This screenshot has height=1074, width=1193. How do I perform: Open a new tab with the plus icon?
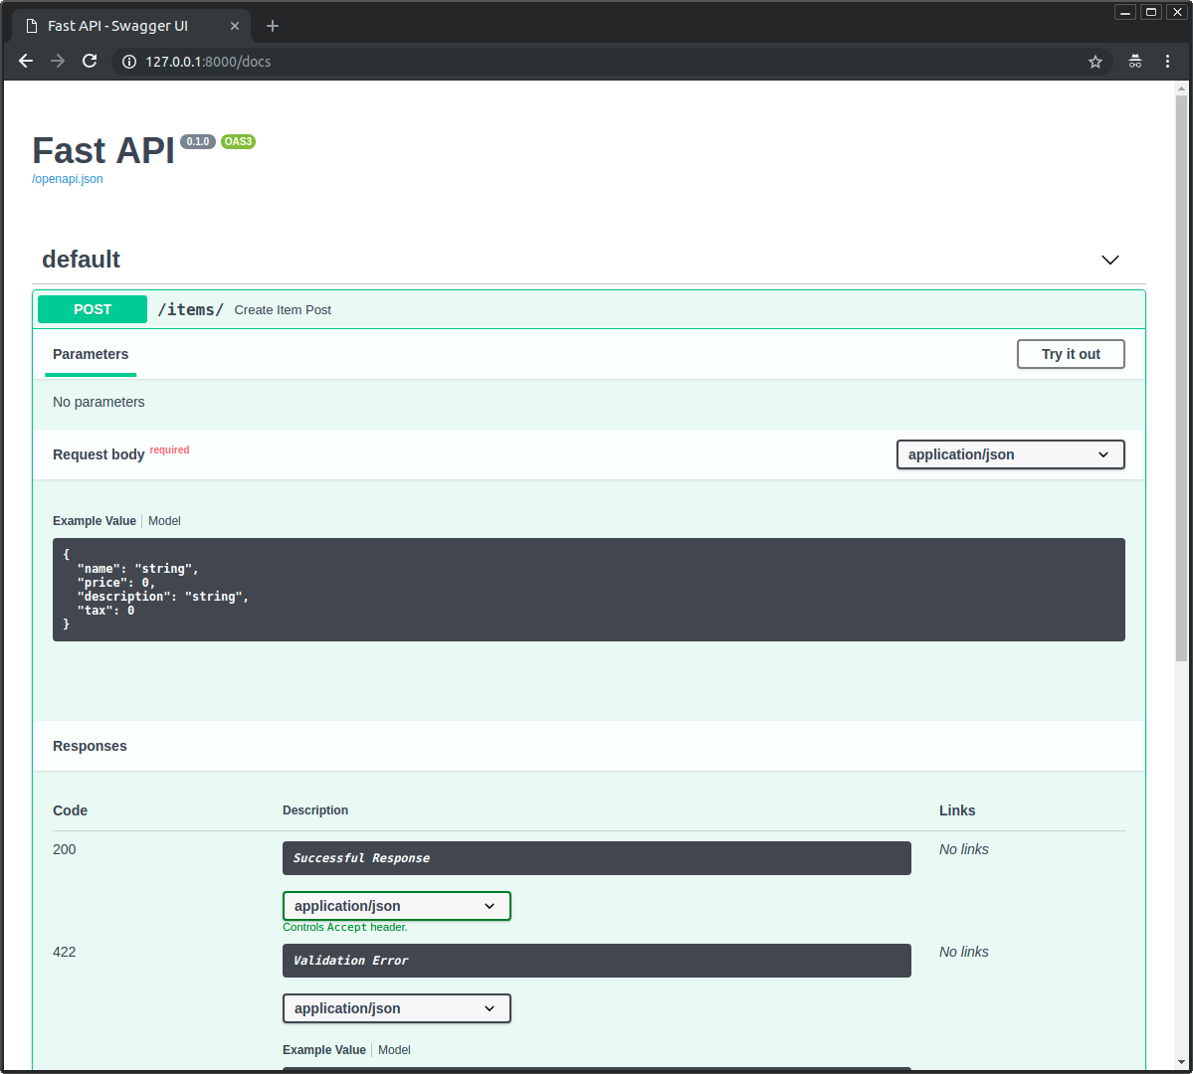pyautogui.click(x=272, y=25)
